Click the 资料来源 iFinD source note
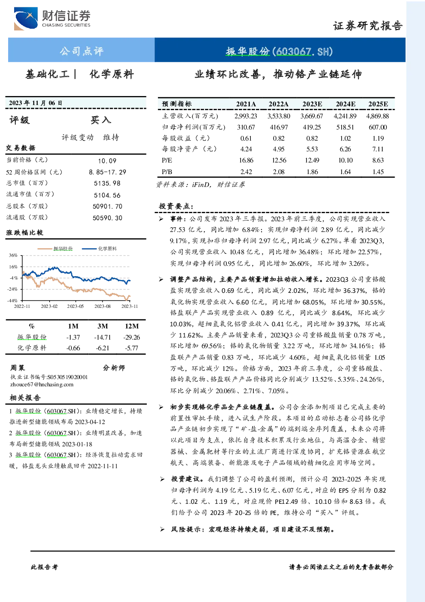The image size is (425, 602). pos(200,185)
